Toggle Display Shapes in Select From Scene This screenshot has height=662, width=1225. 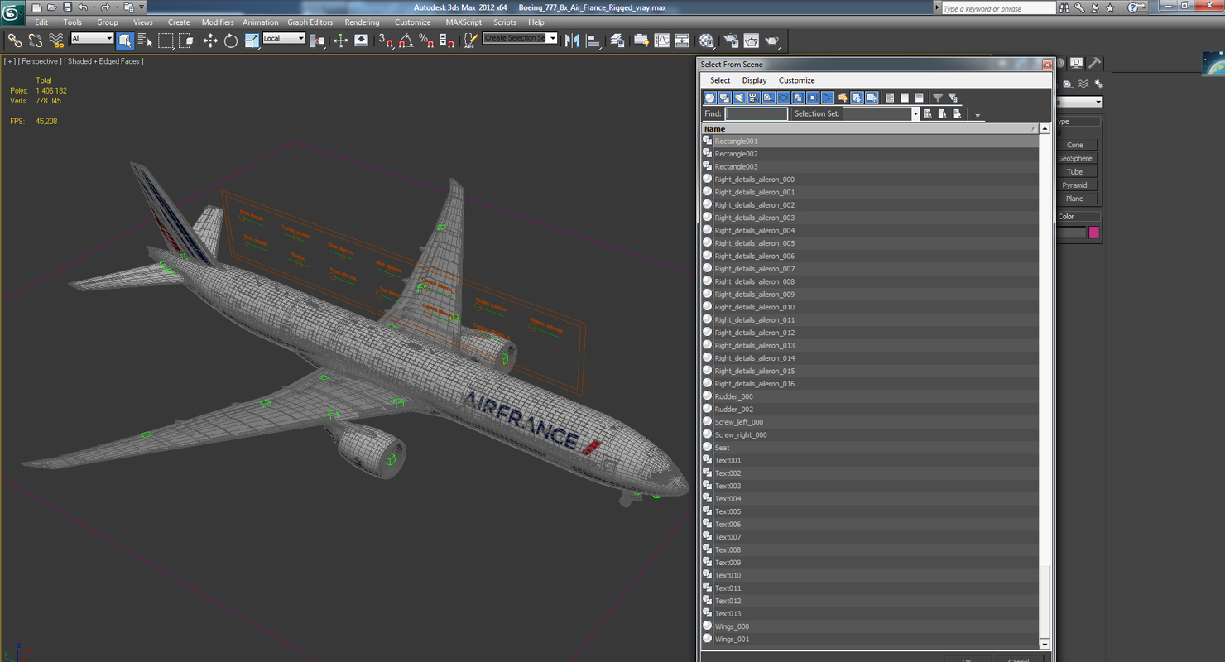724,98
